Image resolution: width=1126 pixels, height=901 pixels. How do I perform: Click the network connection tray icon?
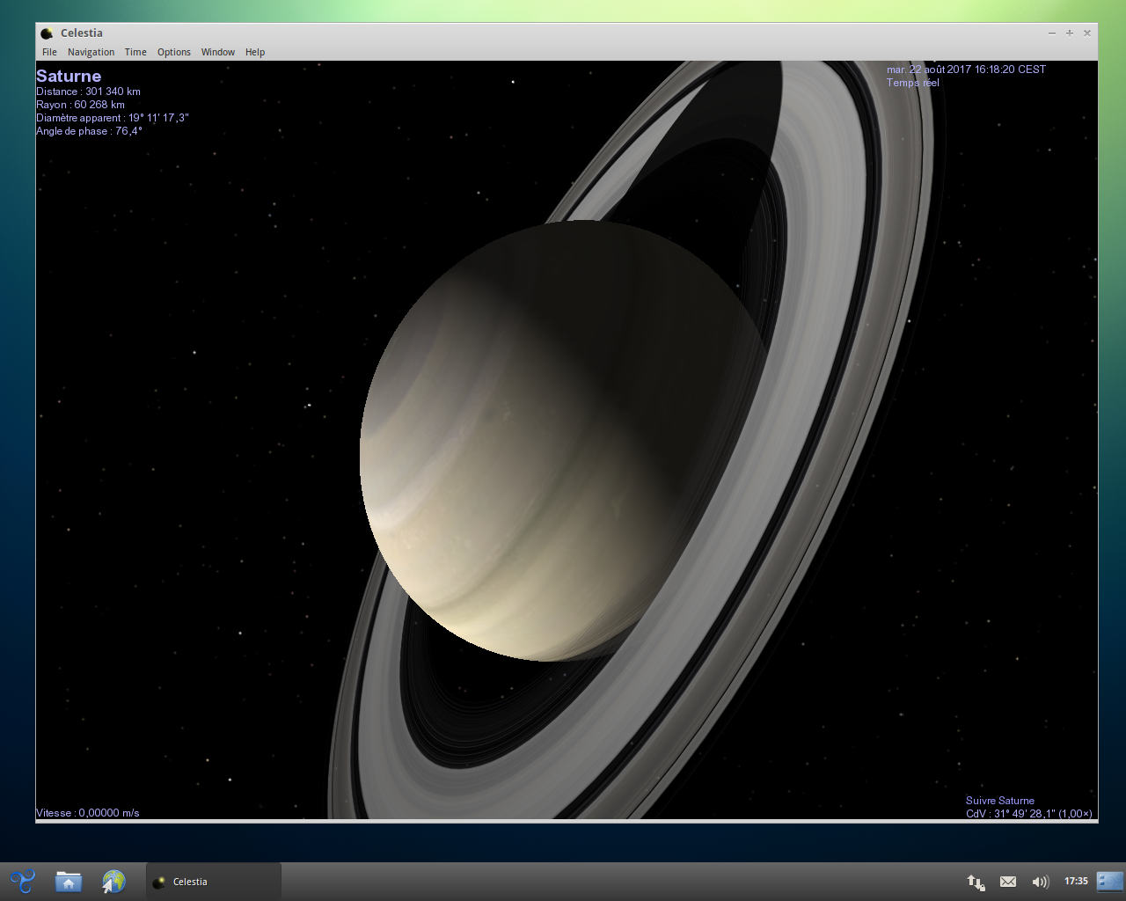pos(976,882)
